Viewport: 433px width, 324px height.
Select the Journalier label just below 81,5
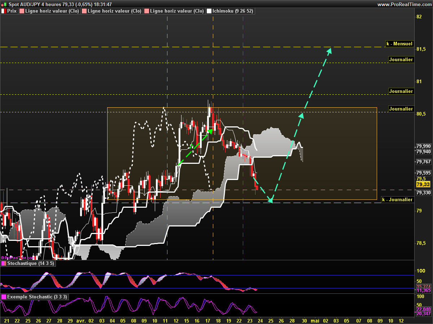point(401,59)
